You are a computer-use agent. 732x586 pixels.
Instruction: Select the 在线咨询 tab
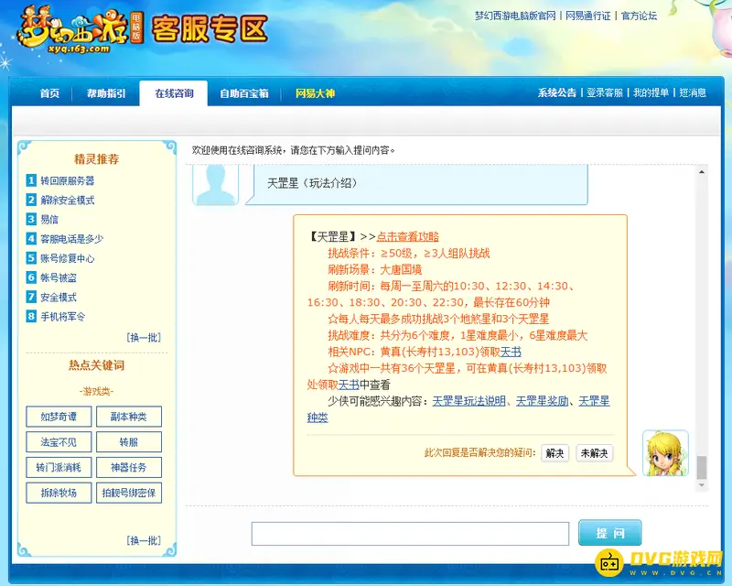[x=174, y=93]
